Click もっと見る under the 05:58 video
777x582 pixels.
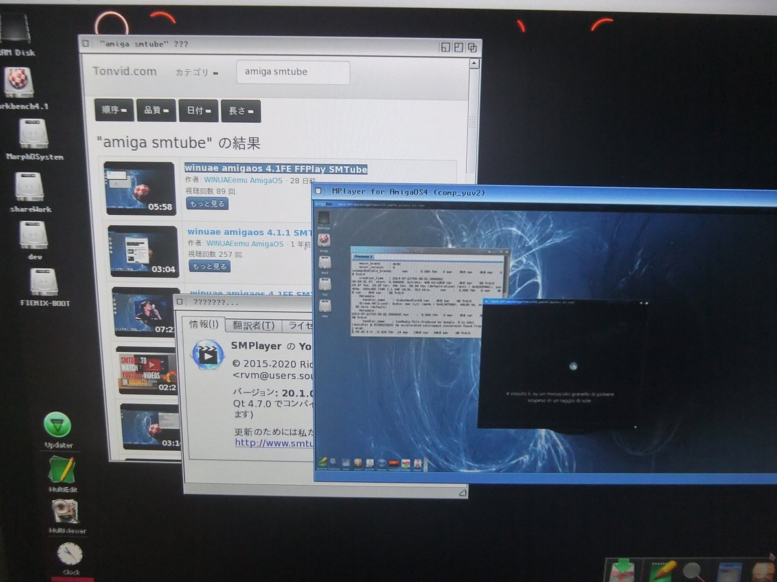[207, 204]
